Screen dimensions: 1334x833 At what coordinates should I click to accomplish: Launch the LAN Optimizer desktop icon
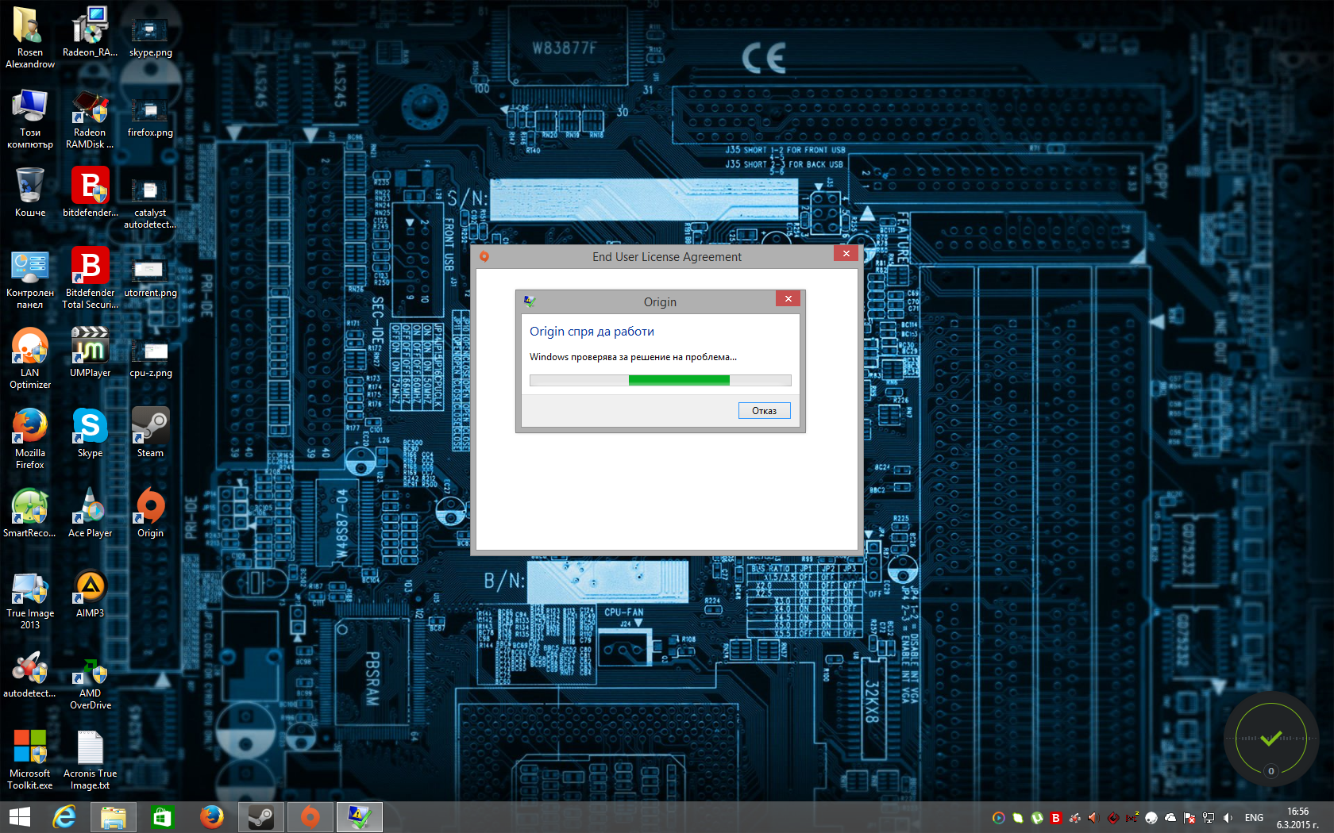click(30, 358)
